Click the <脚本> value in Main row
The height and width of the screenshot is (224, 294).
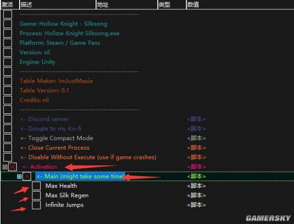pyautogui.click(x=196, y=176)
